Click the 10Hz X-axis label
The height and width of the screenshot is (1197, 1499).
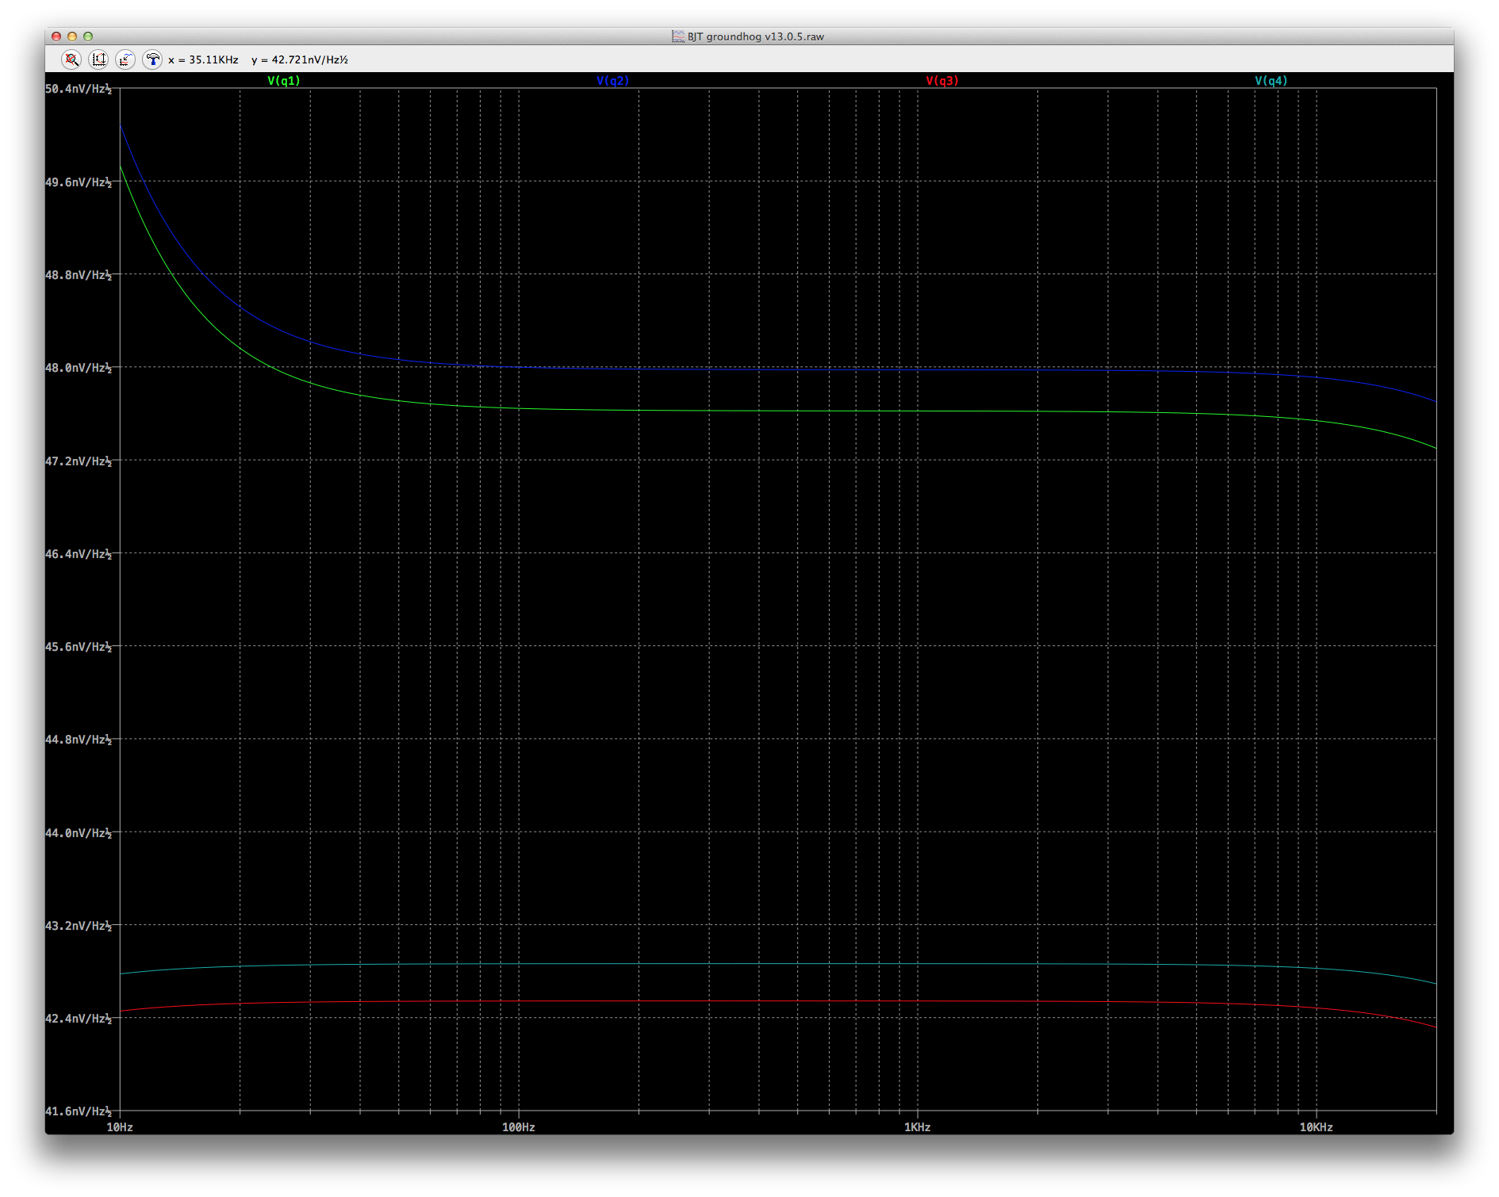click(120, 1127)
